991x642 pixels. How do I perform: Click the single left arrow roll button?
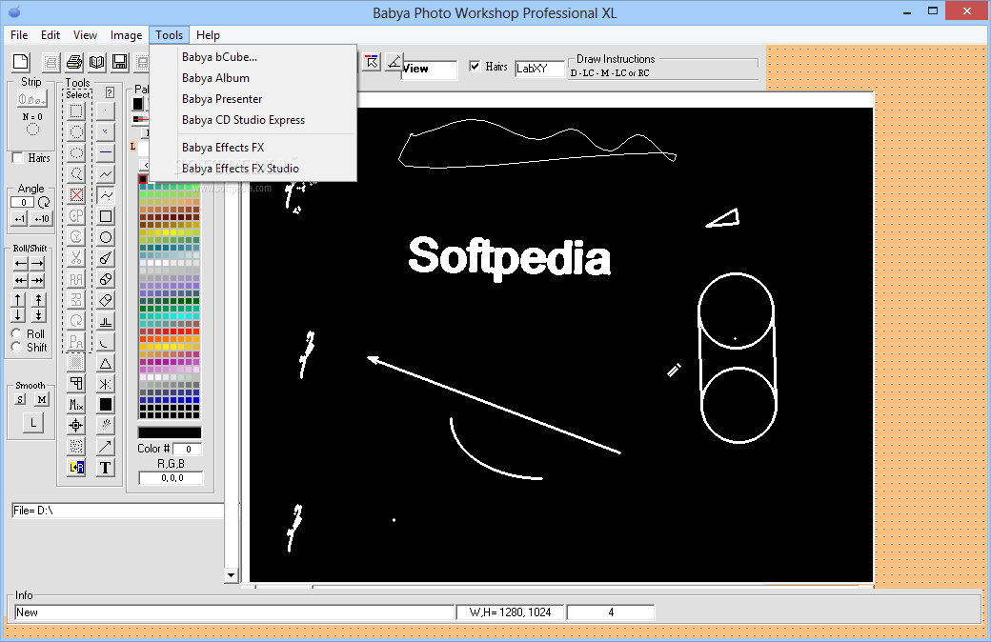[21, 263]
